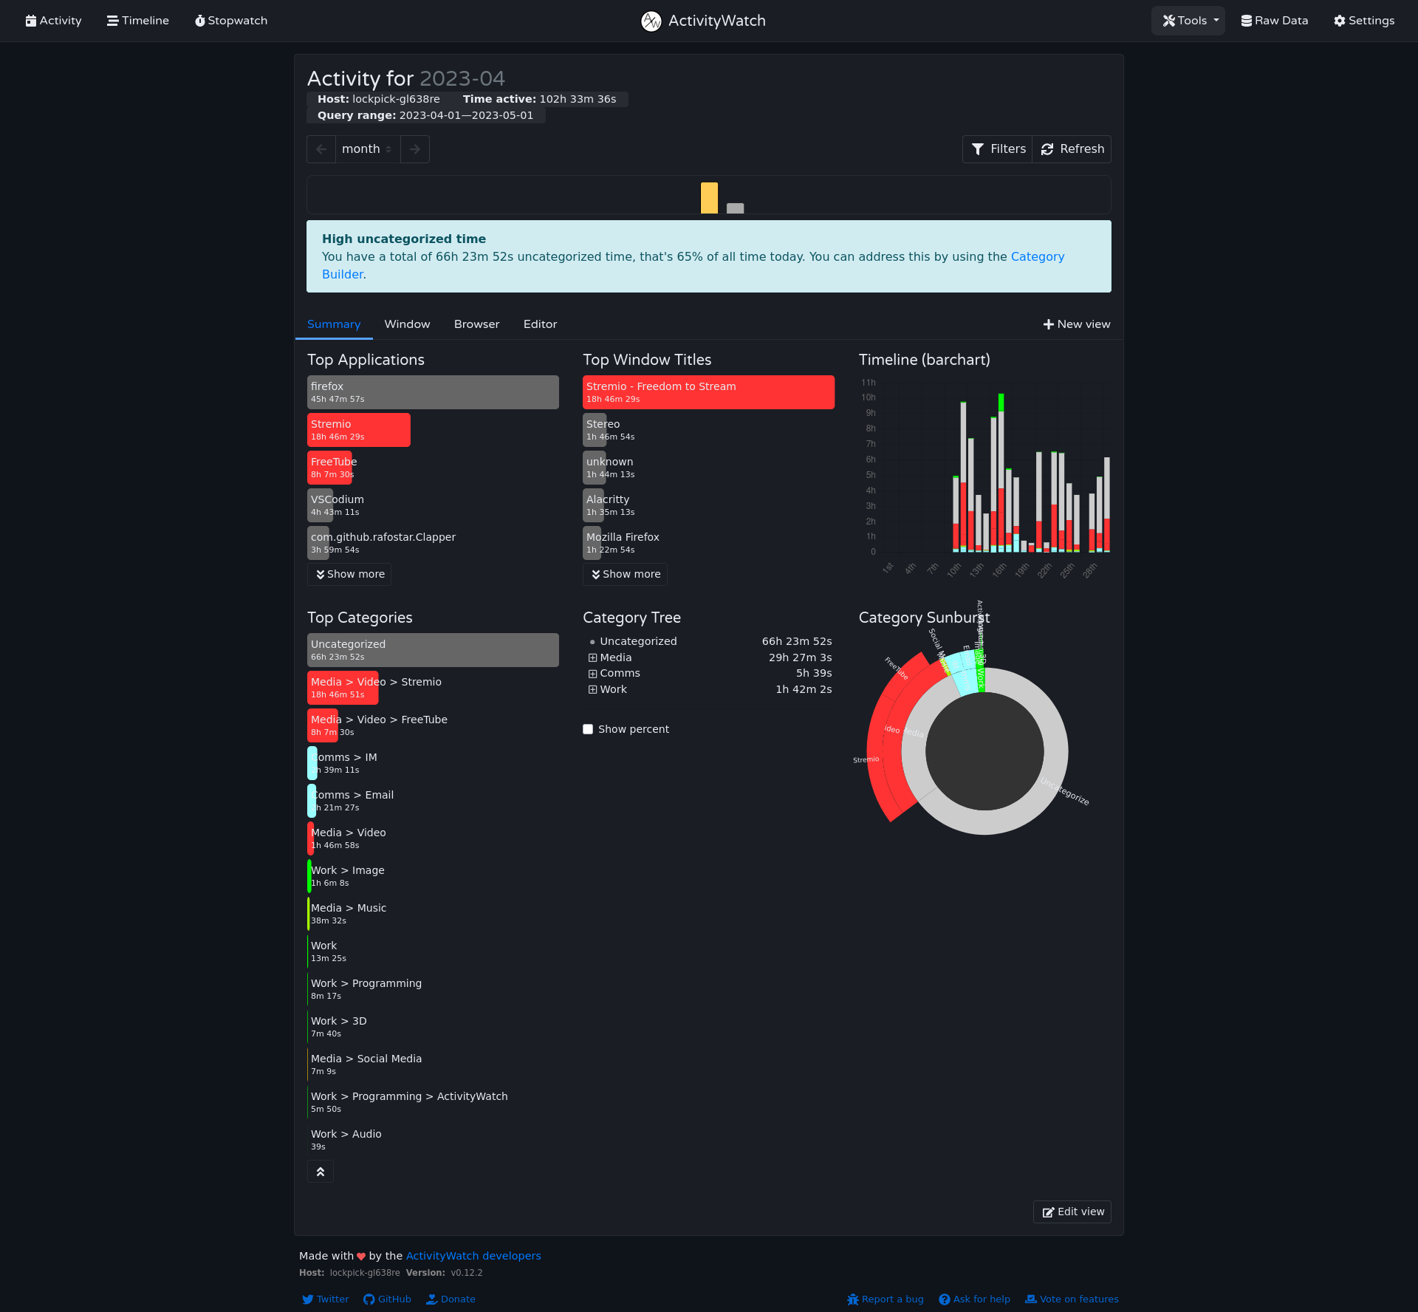Select the Work > Image category
Screen dimensions: 1418x1312
[347, 876]
